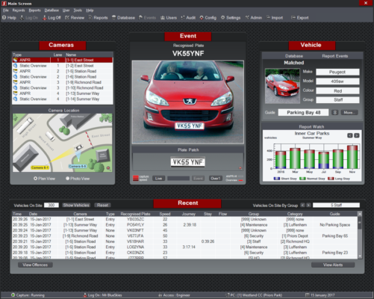
Task: Click the Guide field showing Parking Bay 48
Action: pyautogui.click(x=303, y=112)
